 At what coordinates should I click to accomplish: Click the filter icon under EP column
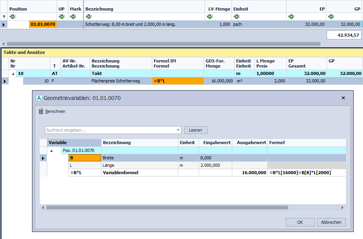coord(291,17)
